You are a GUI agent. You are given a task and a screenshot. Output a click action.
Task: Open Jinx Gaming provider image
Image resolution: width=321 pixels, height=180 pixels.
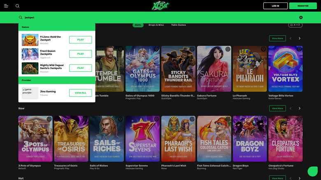coord(30,93)
